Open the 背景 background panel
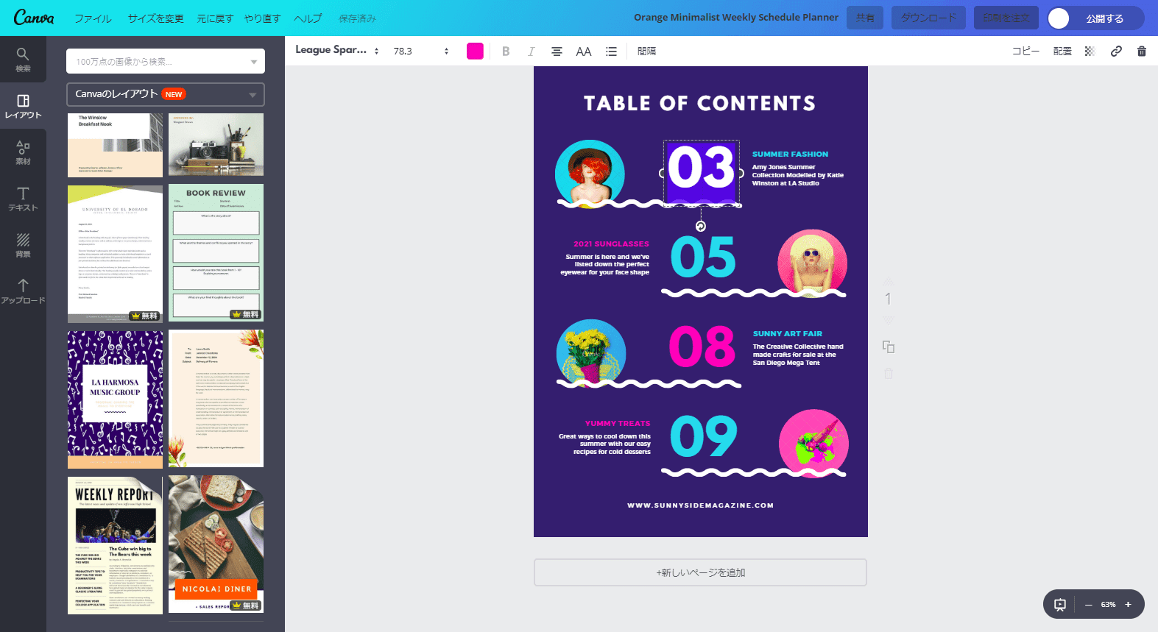The image size is (1158, 632). [23, 245]
